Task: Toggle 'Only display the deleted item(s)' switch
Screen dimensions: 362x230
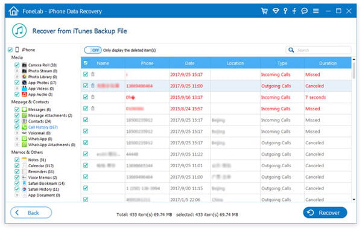Action: 93,50
